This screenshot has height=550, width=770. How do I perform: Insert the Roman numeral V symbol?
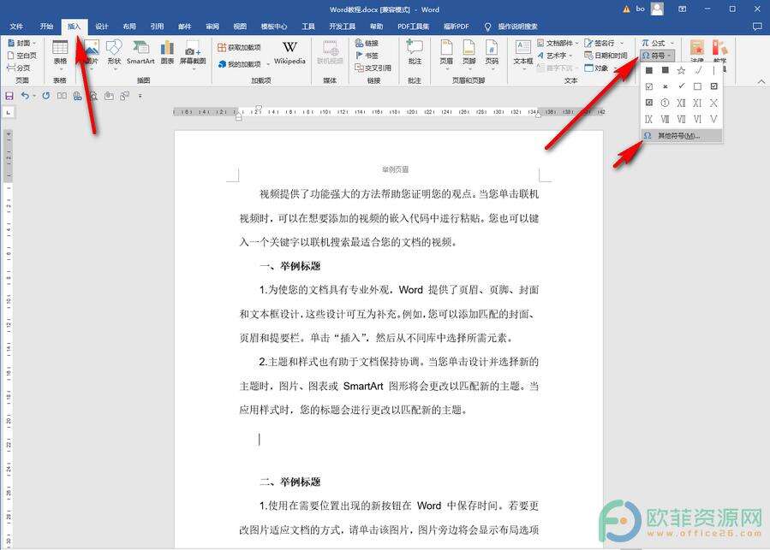(713, 119)
